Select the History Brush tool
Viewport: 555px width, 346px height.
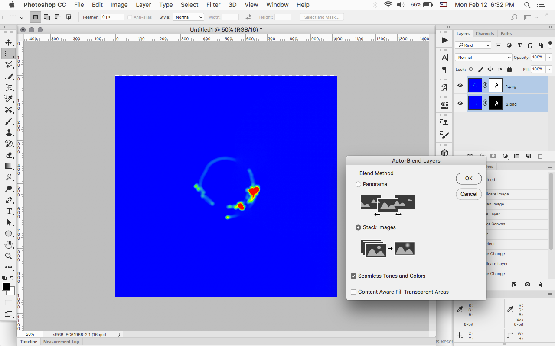tap(8, 144)
